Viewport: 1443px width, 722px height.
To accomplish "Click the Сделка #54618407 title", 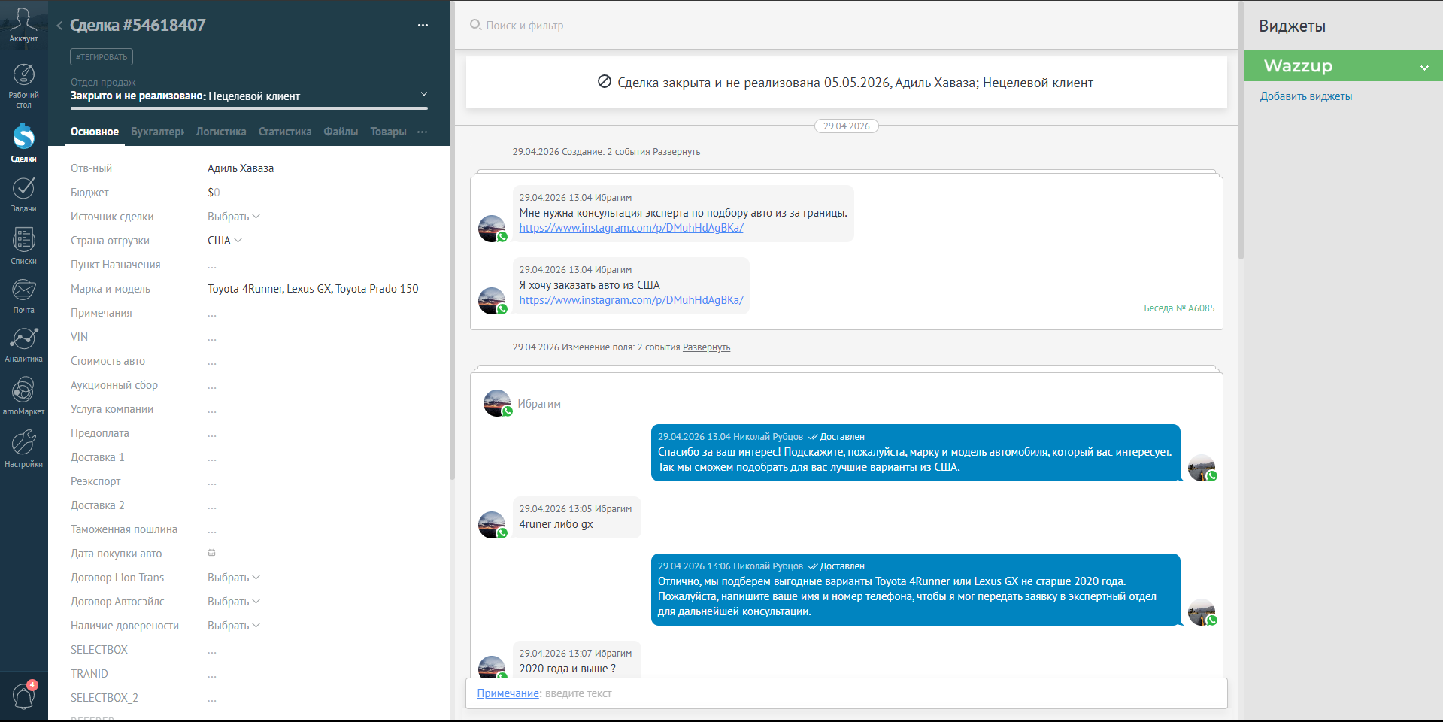I will pyautogui.click(x=138, y=25).
